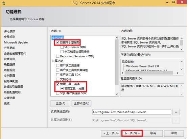This screenshot has width=187, height=139.
Task: Click prerequisites vertical scroll up arrow
Action: [x=181, y=61]
